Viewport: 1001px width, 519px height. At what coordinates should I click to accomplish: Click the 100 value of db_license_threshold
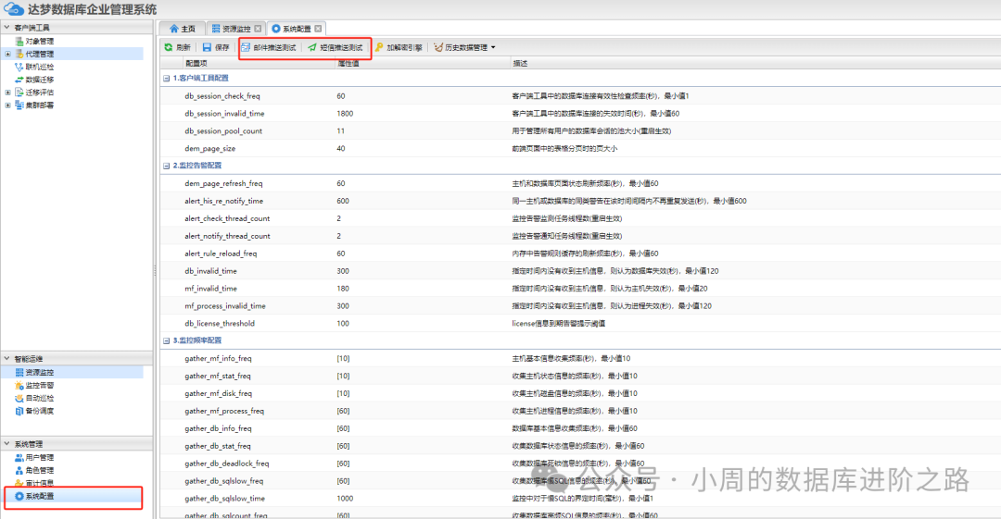(x=343, y=323)
